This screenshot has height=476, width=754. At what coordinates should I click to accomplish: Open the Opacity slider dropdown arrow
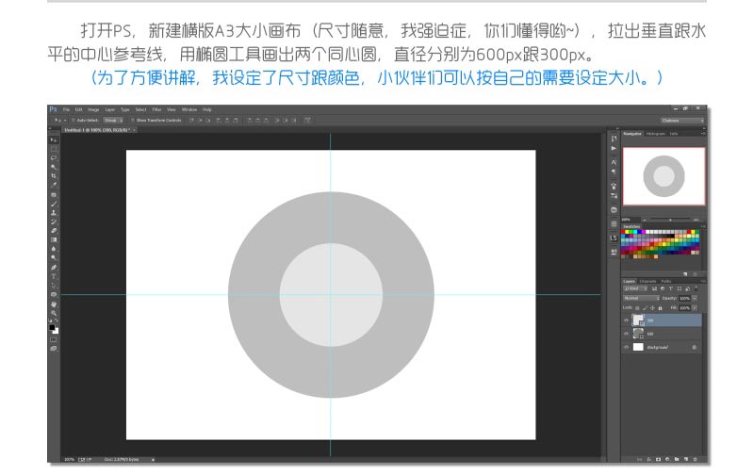(x=695, y=298)
